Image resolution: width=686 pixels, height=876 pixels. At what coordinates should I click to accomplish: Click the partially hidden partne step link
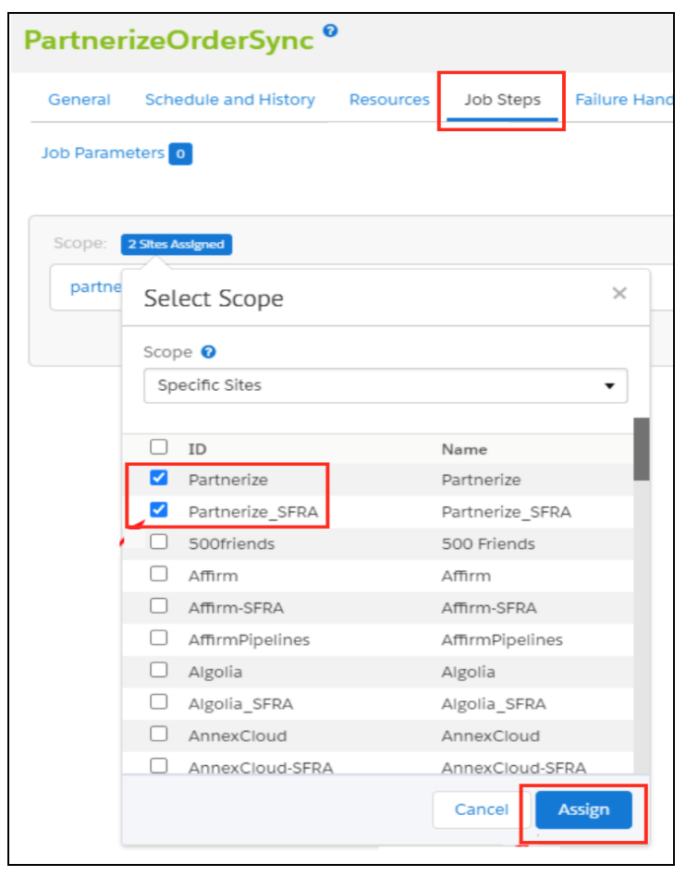(95, 287)
